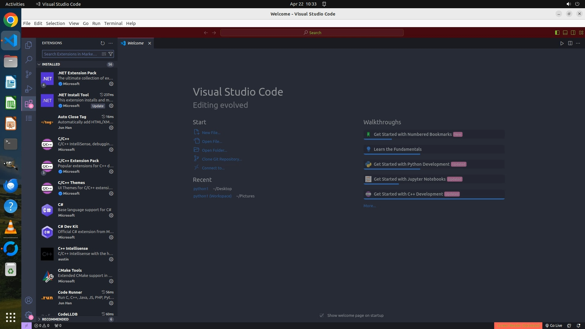The width and height of the screenshot is (585, 329).
Task: Toggle Show welcome page on startup checkbox
Action: [x=322, y=315]
